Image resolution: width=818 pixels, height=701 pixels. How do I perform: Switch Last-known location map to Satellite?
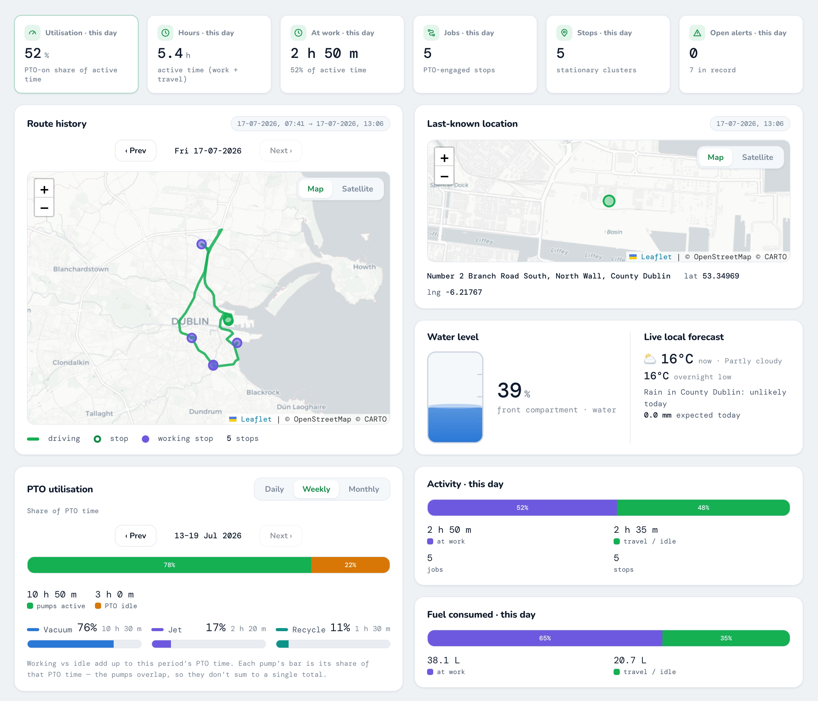pyautogui.click(x=757, y=157)
